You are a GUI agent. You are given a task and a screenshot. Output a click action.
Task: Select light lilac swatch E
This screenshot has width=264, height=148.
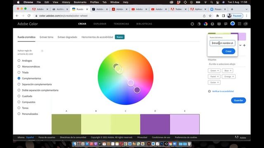(x=184, y=124)
